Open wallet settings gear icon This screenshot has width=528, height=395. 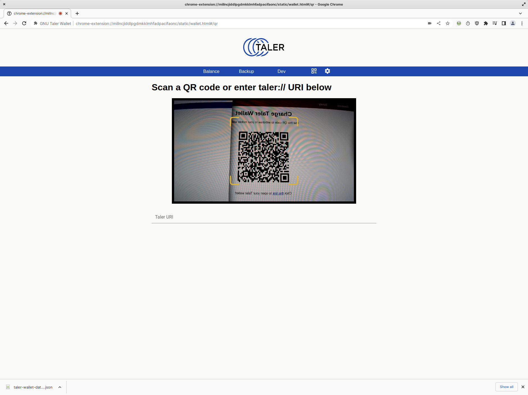(x=327, y=71)
